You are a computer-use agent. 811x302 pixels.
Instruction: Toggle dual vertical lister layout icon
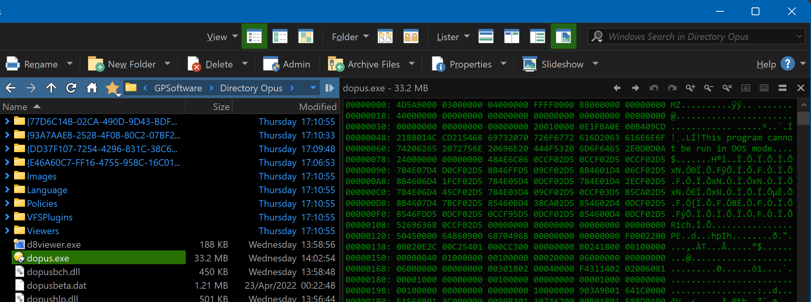(512, 37)
